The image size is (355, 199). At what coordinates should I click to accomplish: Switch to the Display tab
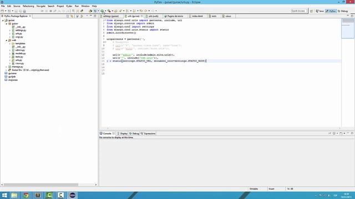122,134
